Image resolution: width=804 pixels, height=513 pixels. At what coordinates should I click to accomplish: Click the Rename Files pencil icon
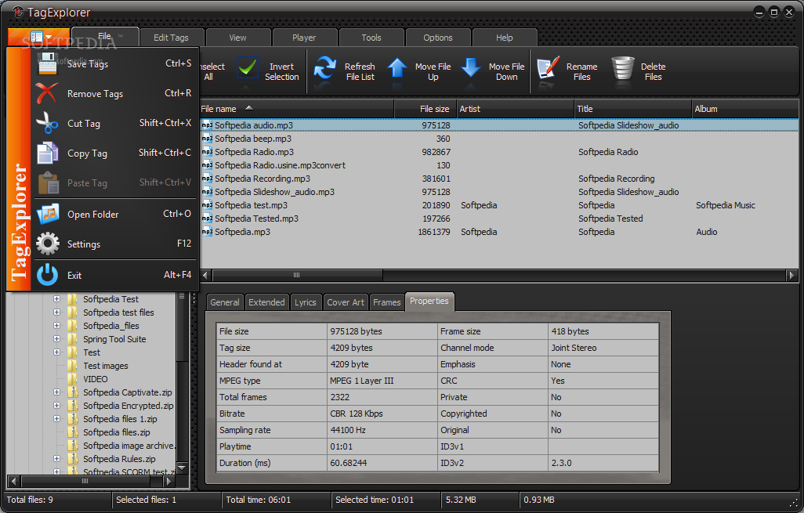548,68
